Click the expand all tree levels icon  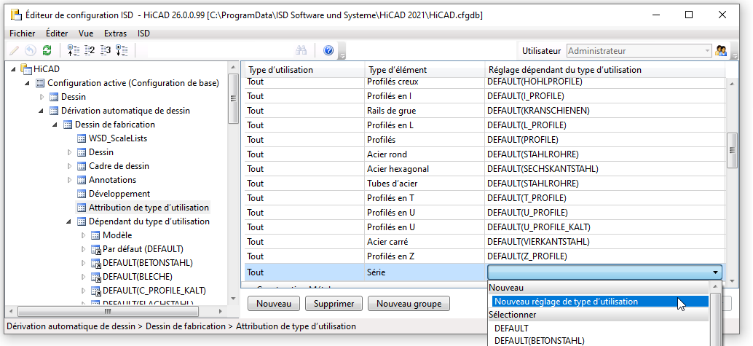pyautogui.click(x=122, y=50)
